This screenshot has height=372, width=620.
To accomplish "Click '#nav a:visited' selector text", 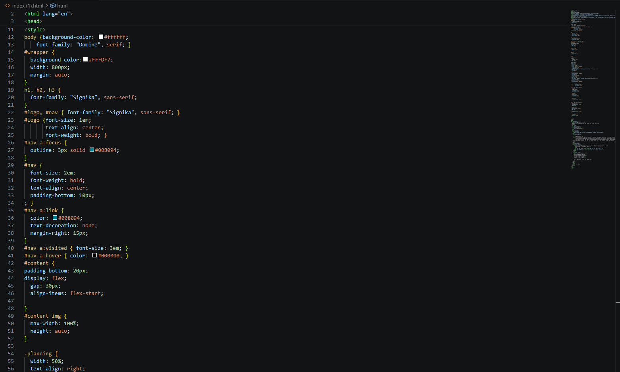I will coord(46,248).
